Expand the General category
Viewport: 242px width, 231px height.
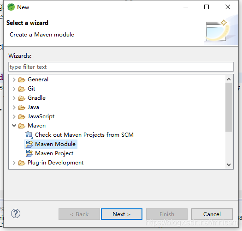click(14, 79)
